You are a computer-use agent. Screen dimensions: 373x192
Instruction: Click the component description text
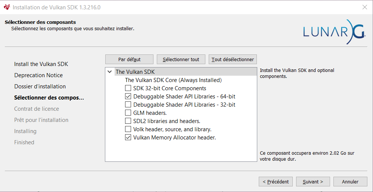tap(297, 73)
